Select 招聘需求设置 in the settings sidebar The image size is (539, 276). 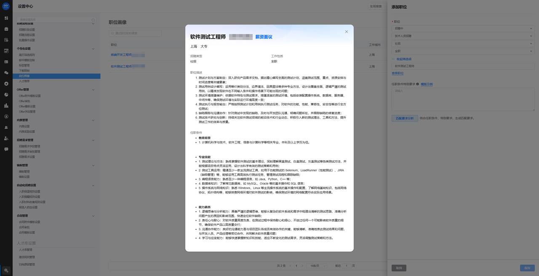click(x=27, y=157)
